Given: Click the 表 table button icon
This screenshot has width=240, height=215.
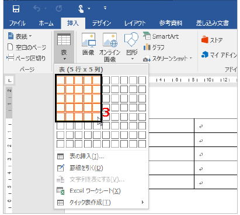Looking at the screenshot, I should click(x=64, y=39).
